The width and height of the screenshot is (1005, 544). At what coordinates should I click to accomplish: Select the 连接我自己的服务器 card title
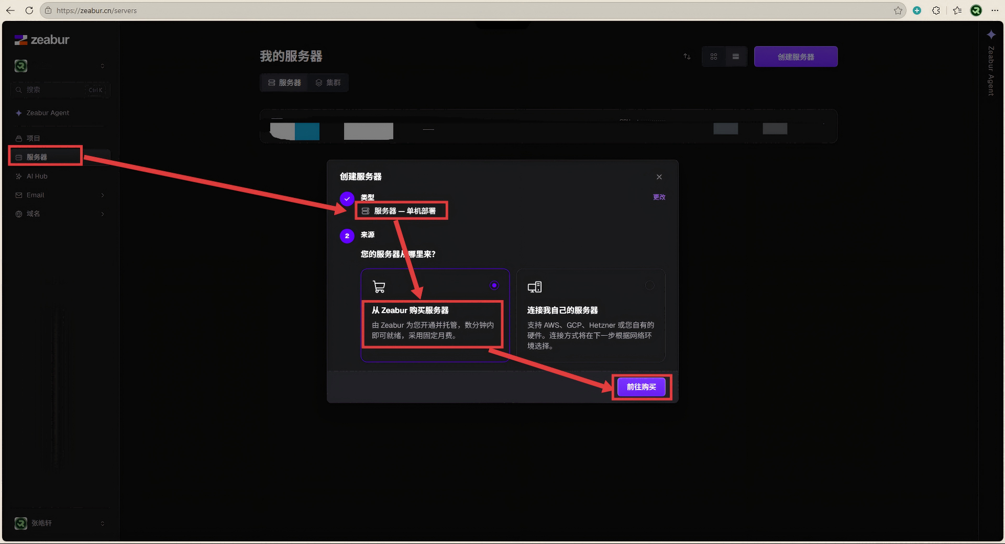tap(562, 310)
